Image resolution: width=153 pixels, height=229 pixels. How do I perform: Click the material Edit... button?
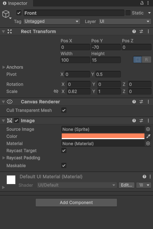point(126,185)
